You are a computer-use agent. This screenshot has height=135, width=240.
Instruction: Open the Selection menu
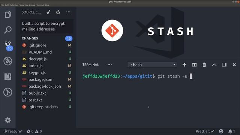coord(14,5)
